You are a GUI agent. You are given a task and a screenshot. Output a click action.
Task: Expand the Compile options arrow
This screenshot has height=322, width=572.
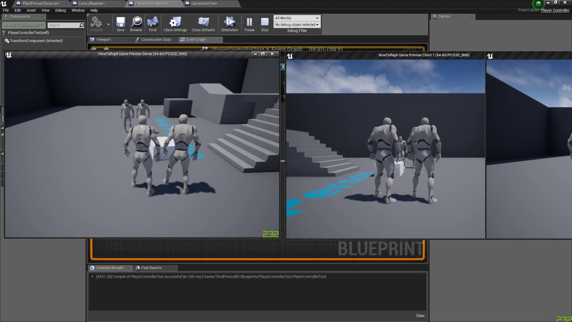tap(108, 25)
